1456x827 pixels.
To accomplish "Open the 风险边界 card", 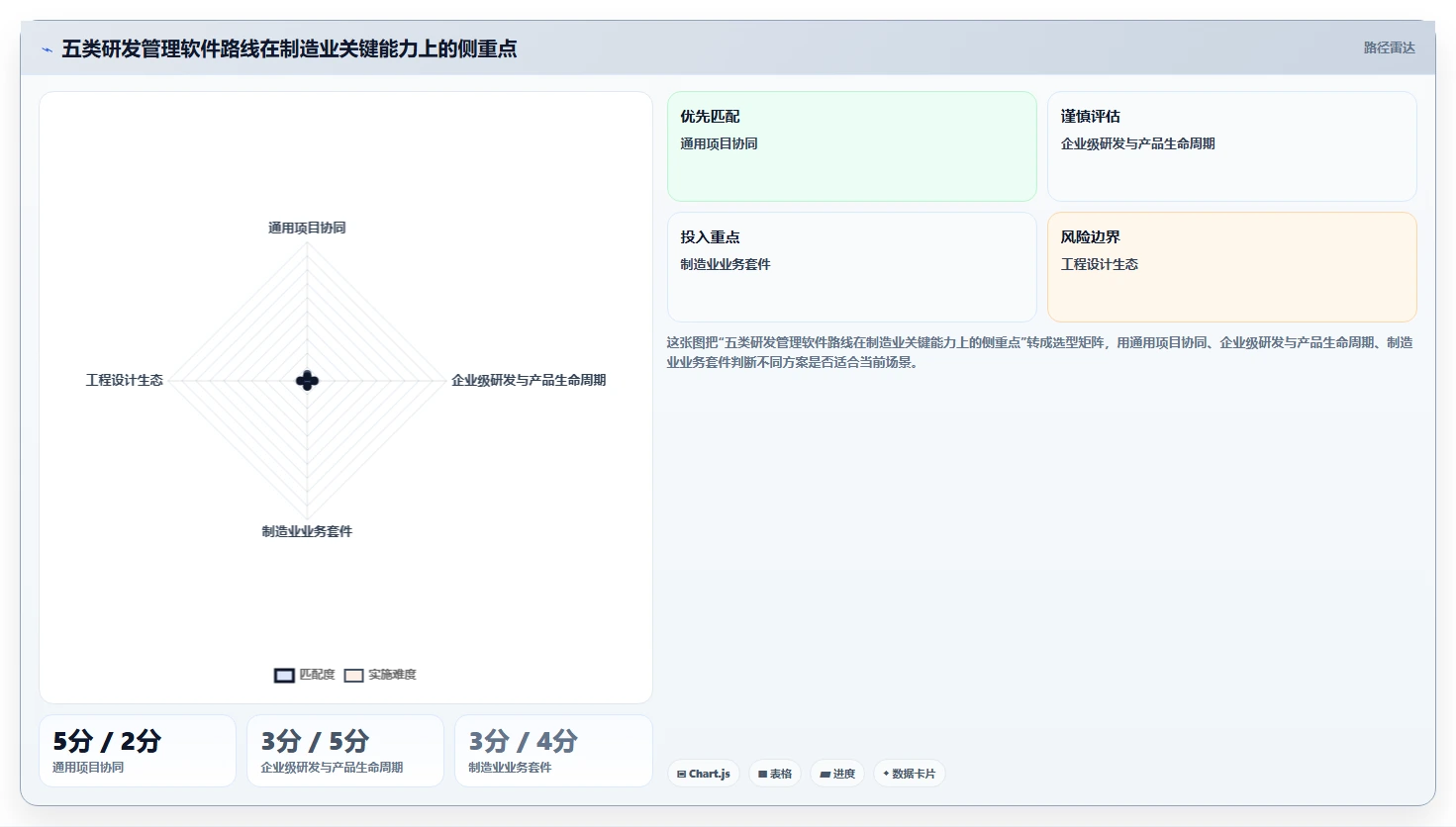I will point(1232,267).
